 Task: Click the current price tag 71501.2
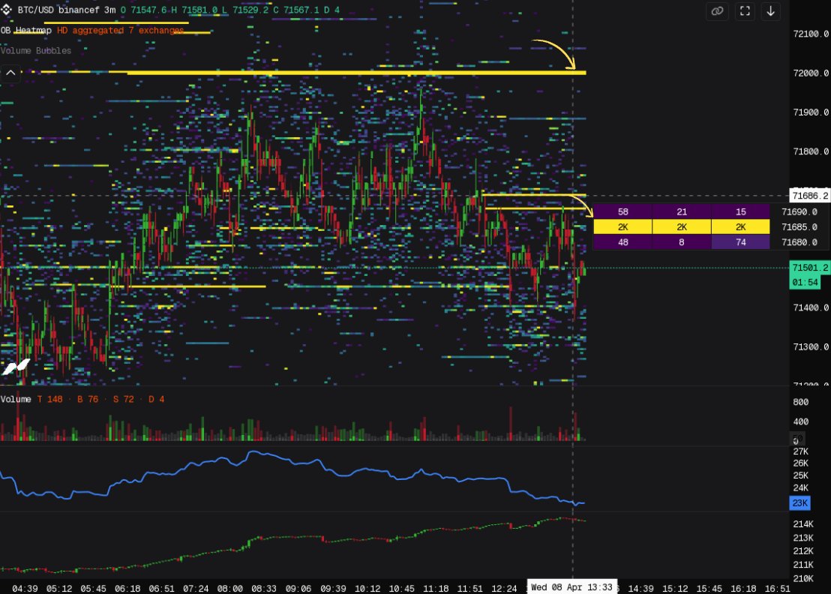tap(810, 268)
